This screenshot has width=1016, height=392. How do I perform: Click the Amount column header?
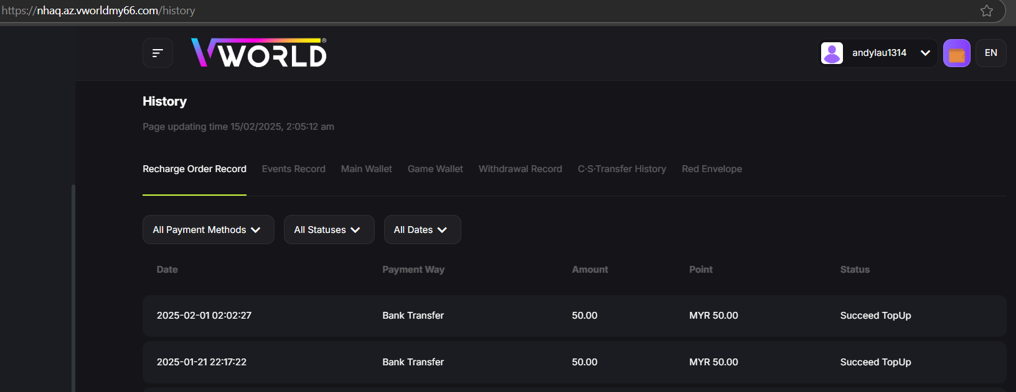tap(590, 270)
